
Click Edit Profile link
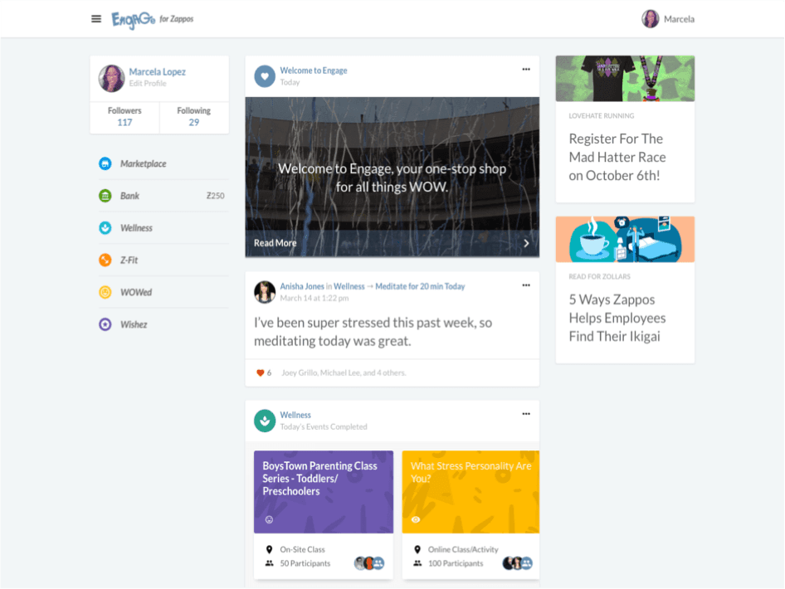(148, 84)
